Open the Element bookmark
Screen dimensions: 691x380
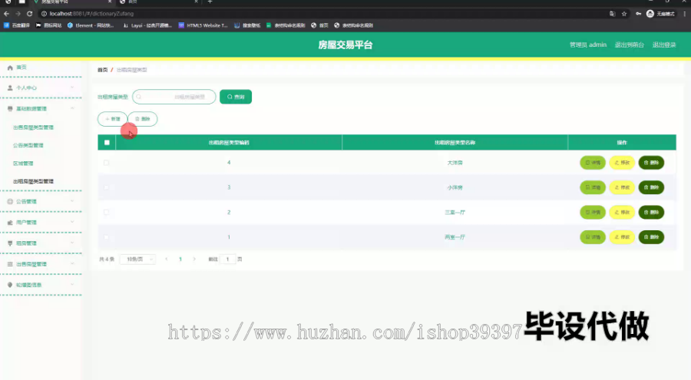pos(91,25)
